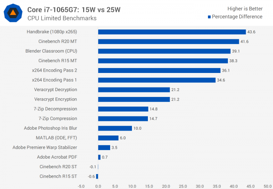Click the 7-Zip Compression value 14.7
Viewport: 273px width, 189px height.
coord(153,119)
